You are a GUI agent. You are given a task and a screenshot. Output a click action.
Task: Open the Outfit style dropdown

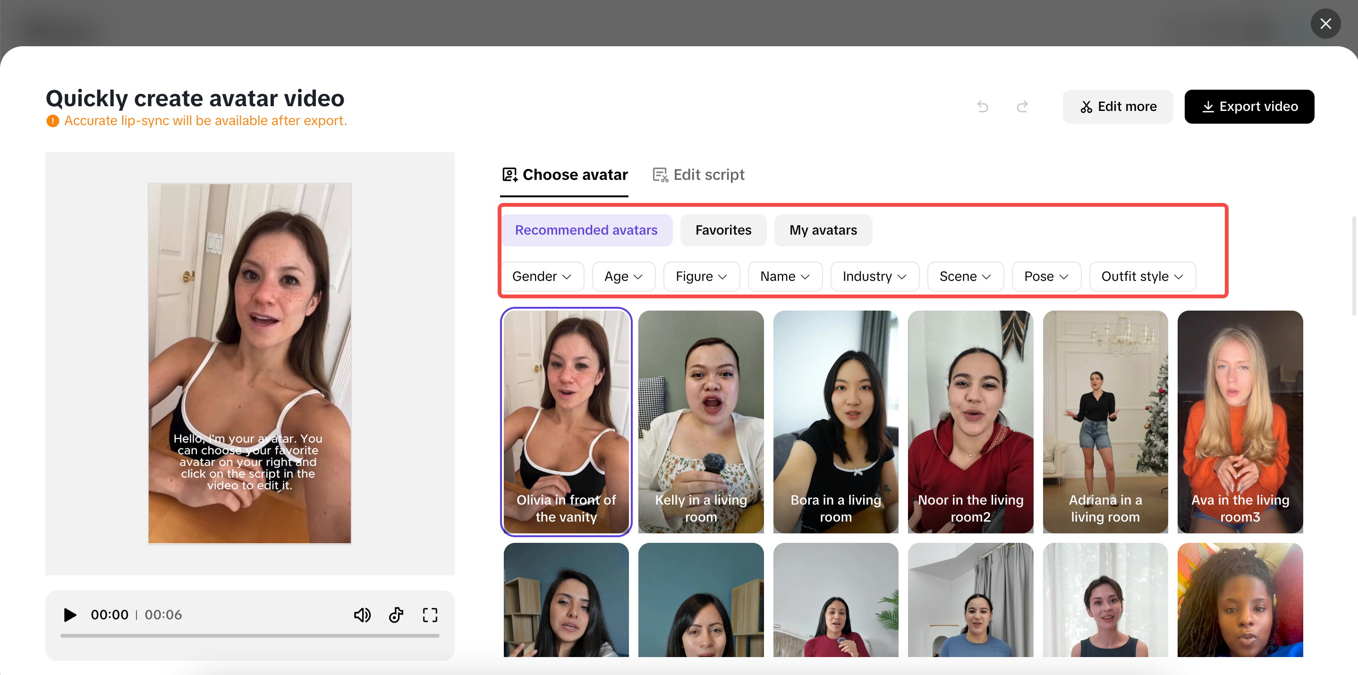click(x=1142, y=277)
